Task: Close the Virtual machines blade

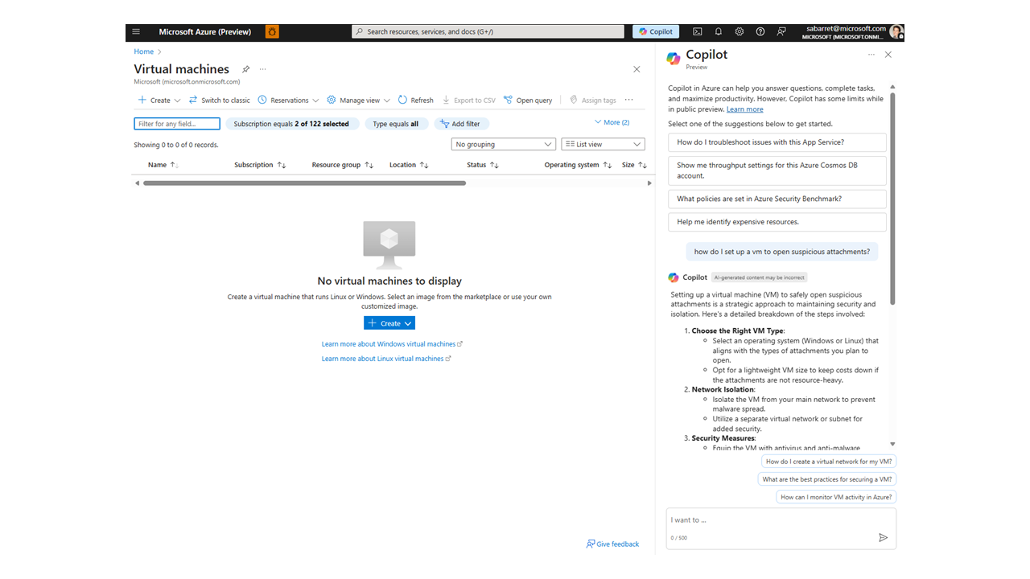Action: coord(637,69)
